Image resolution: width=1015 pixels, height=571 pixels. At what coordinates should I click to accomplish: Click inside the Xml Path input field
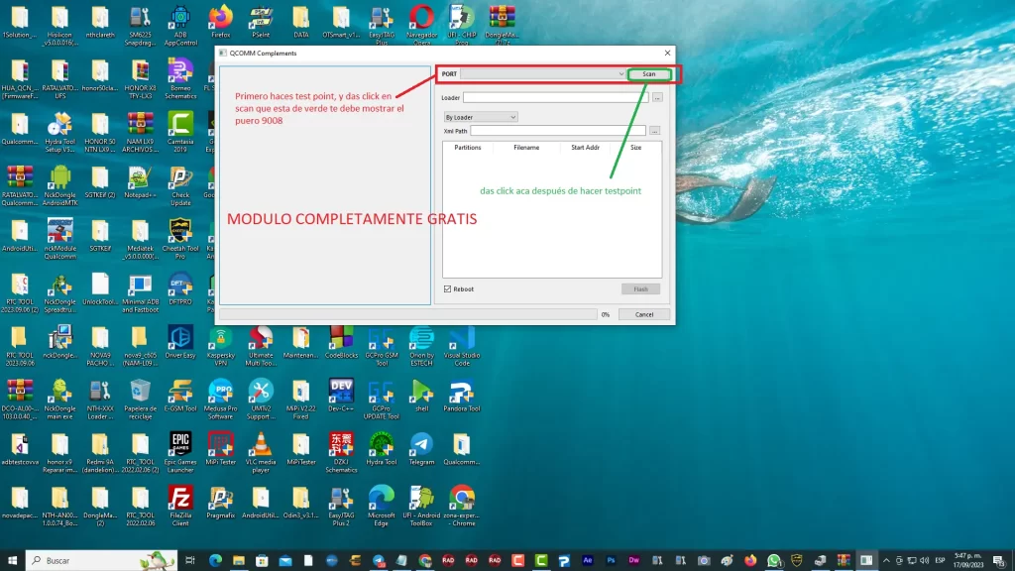557,131
